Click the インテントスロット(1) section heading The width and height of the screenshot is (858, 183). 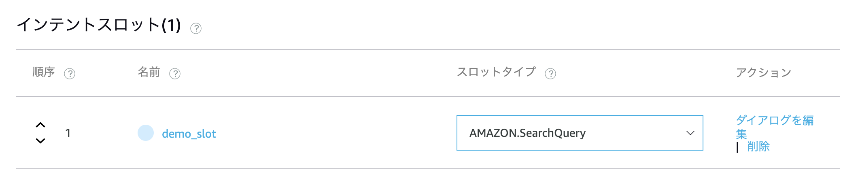pyautogui.click(x=99, y=25)
